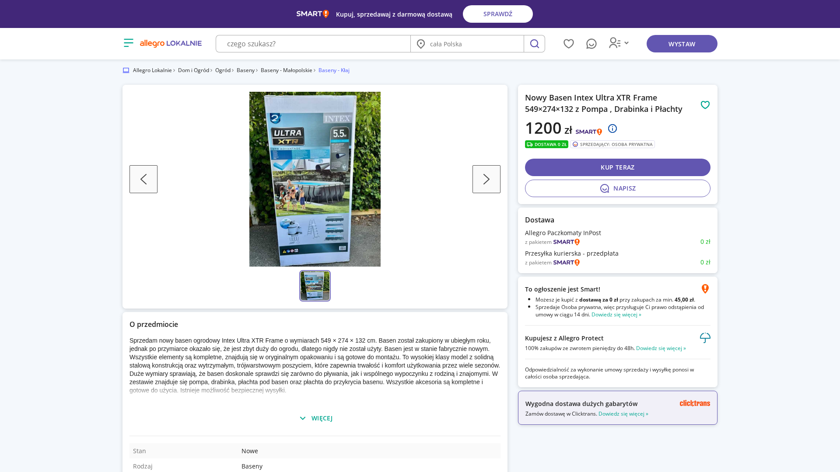The image size is (840, 472).
Task: Expand the description with WIĘCEJ
Action: click(x=316, y=418)
